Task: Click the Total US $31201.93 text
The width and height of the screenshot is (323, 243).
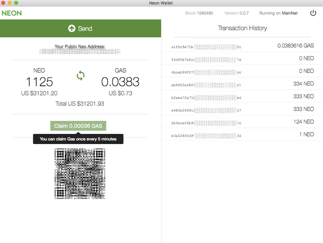Action: point(80,104)
